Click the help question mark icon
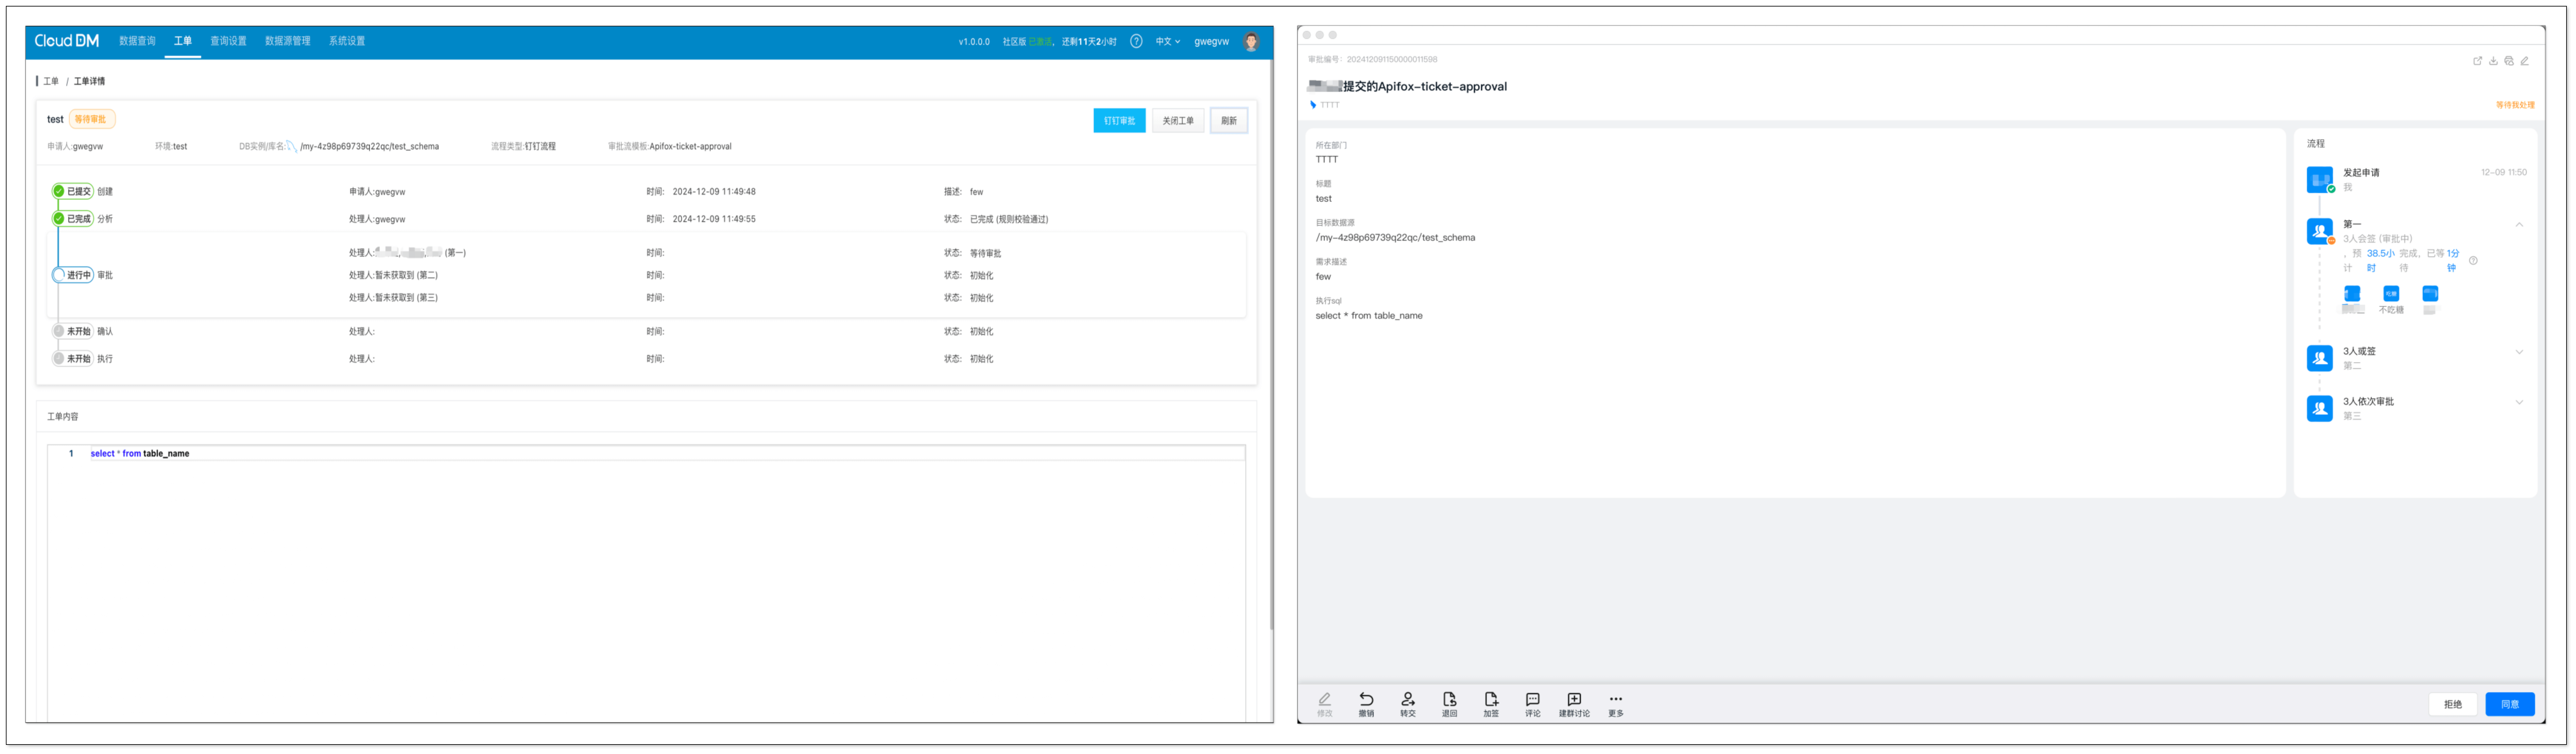The image size is (2576, 754). click(x=1136, y=41)
